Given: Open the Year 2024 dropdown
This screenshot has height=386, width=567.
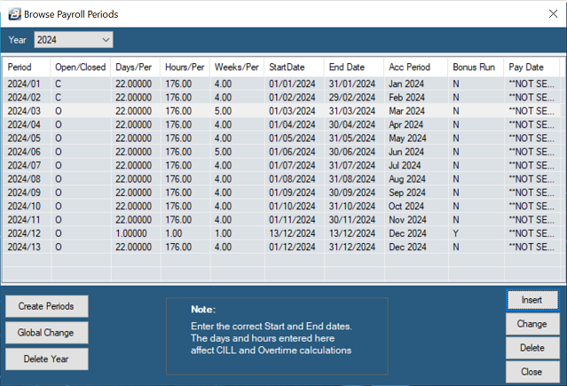Looking at the screenshot, I should [x=74, y=40].
